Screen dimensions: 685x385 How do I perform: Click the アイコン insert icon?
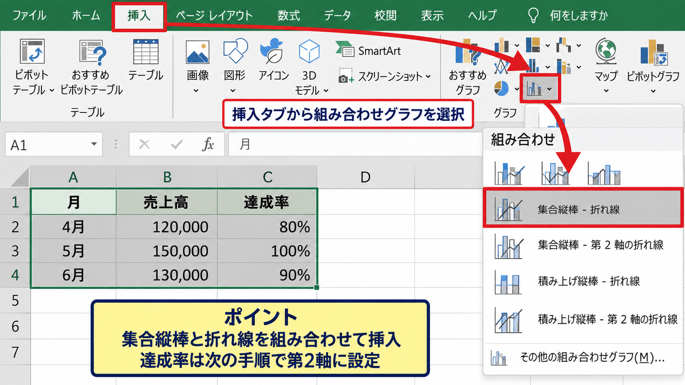(x=272, y=52)
